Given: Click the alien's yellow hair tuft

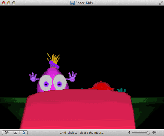Looking at the screenshot, I should [x=54, y=58].
